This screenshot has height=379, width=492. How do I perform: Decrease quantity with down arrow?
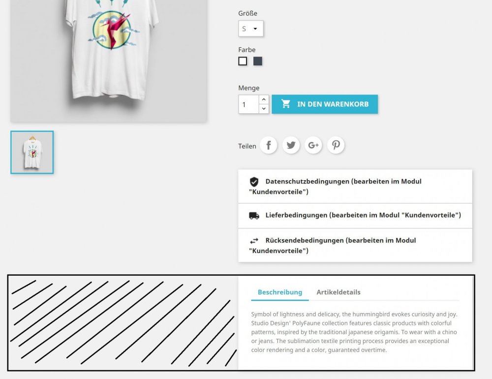264,109
